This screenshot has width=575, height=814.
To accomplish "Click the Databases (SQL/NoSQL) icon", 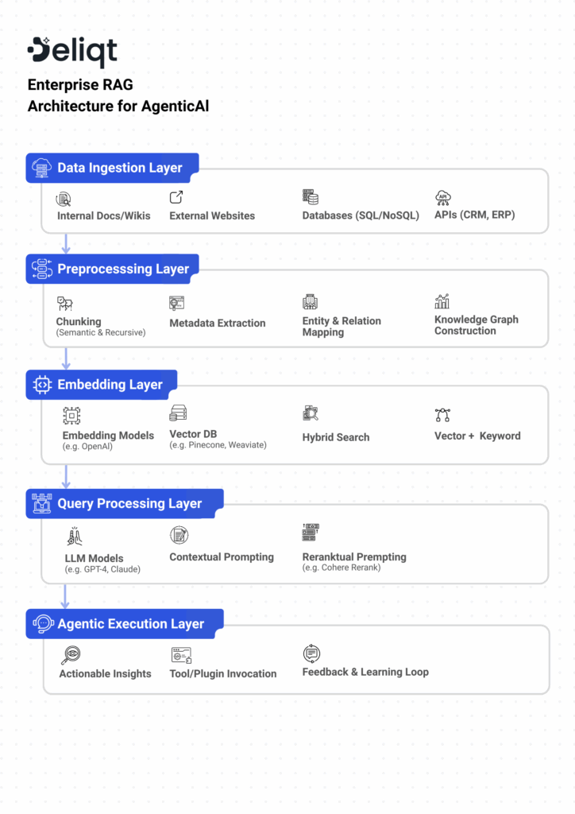I will (310, 197).
